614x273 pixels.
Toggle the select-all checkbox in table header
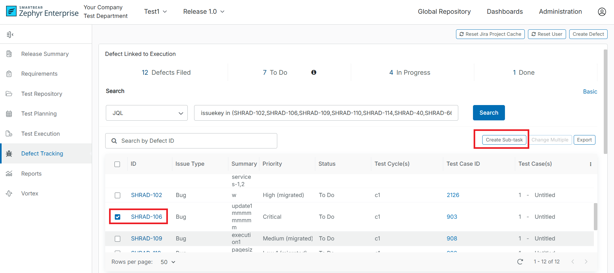coord(117,164)
